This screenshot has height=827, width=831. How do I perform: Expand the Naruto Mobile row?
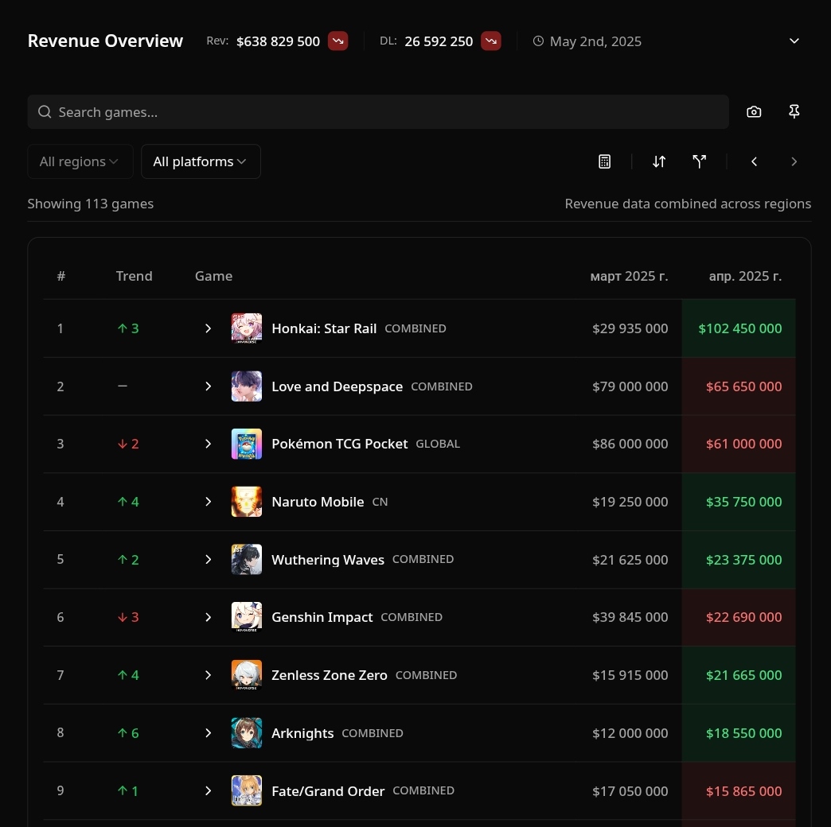[x=209, y=502]
